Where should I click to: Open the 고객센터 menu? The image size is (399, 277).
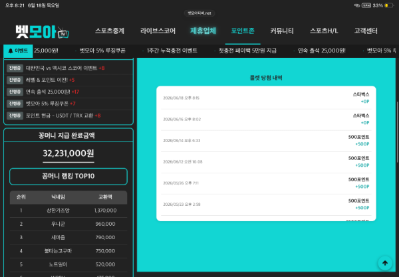point(366,31)
